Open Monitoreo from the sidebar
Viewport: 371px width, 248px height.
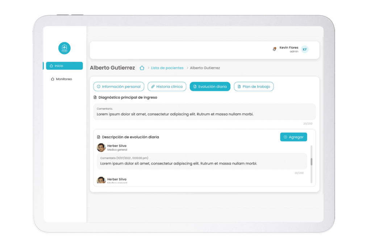coord(63,79)
